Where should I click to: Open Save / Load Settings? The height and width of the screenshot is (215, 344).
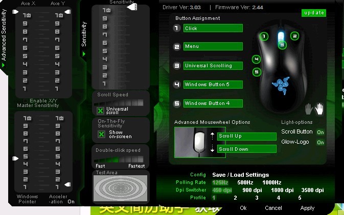pos(240,175)
